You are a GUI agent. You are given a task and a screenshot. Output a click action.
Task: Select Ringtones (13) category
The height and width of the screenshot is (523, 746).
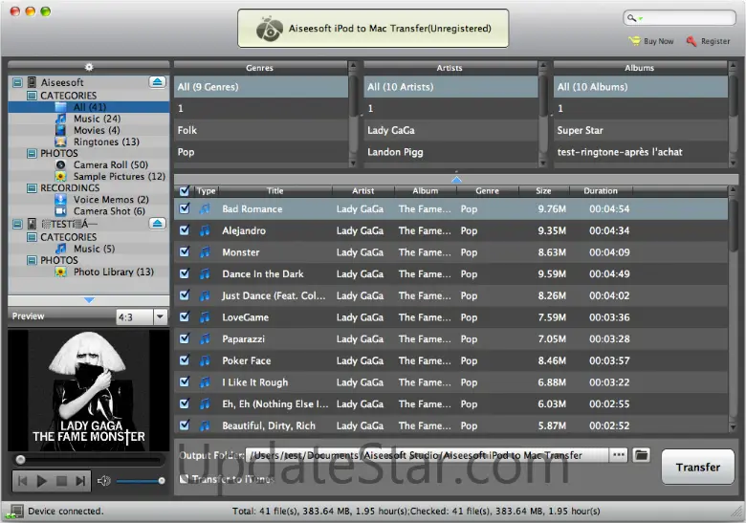tap(106, 142)
